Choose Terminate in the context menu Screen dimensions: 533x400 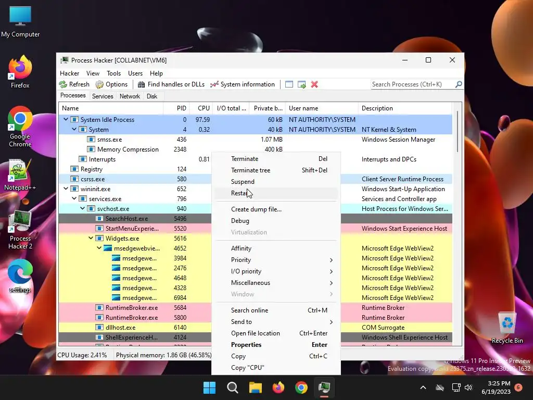coord(276,159)
